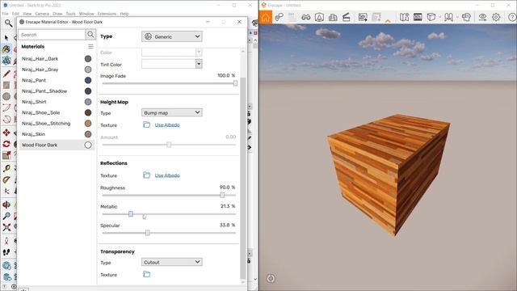
Task: Select the SketchUp Zoom Extents tool
Action: click(6, 227)
